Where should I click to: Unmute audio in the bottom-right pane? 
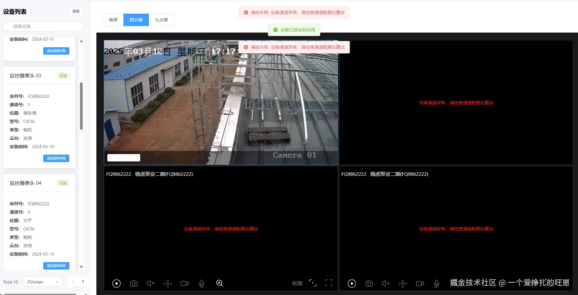[386, 283]
